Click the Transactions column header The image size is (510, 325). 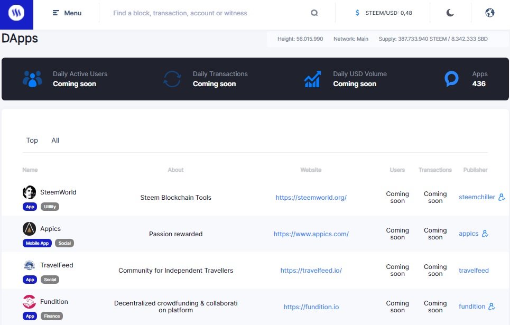click(435, 170)
